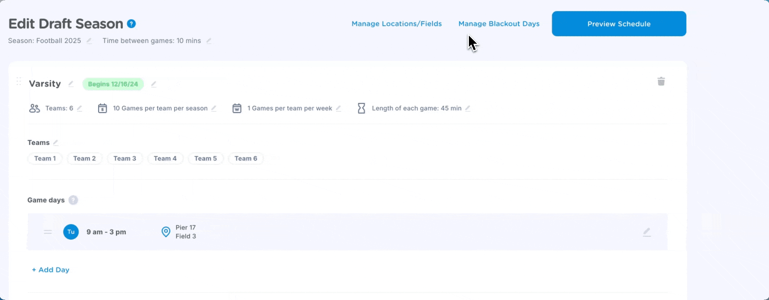Image resolution: width=769 pixels, height=300 pixels.
Task: Open Manage Locations/Fields
Action: click(397, 24)
